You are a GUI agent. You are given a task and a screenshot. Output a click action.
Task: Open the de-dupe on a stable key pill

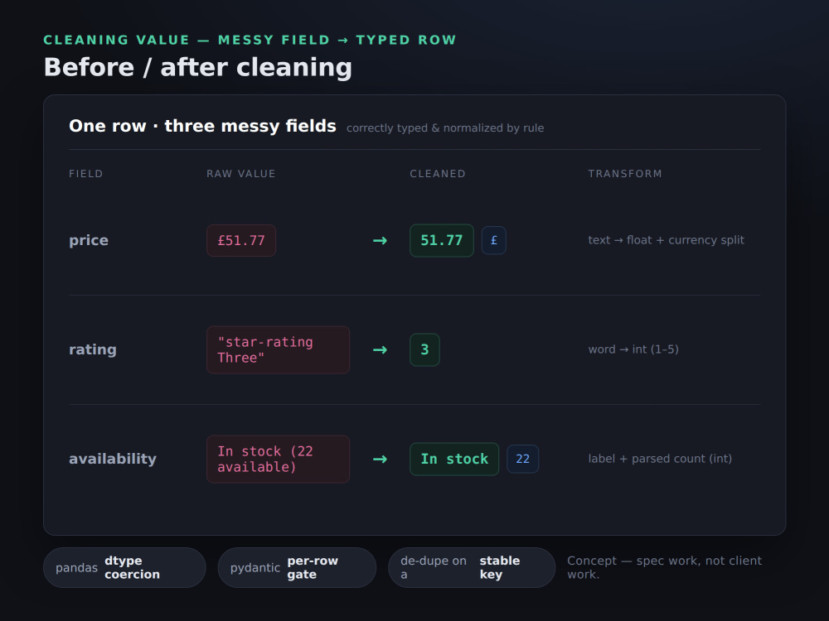coord(472,568)
